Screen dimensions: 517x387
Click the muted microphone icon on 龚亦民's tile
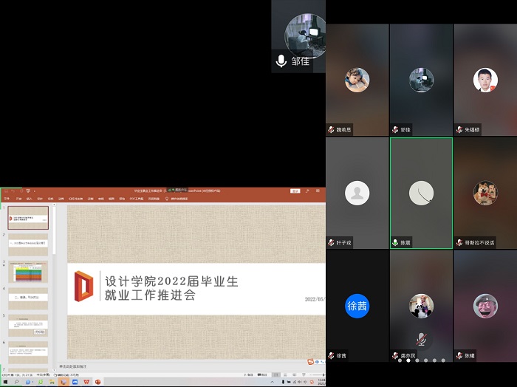pos(421,338)
